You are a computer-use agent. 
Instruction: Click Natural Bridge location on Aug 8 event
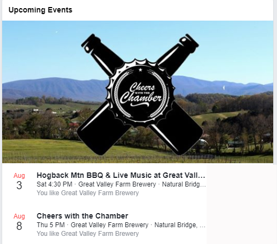coord(180,225)
